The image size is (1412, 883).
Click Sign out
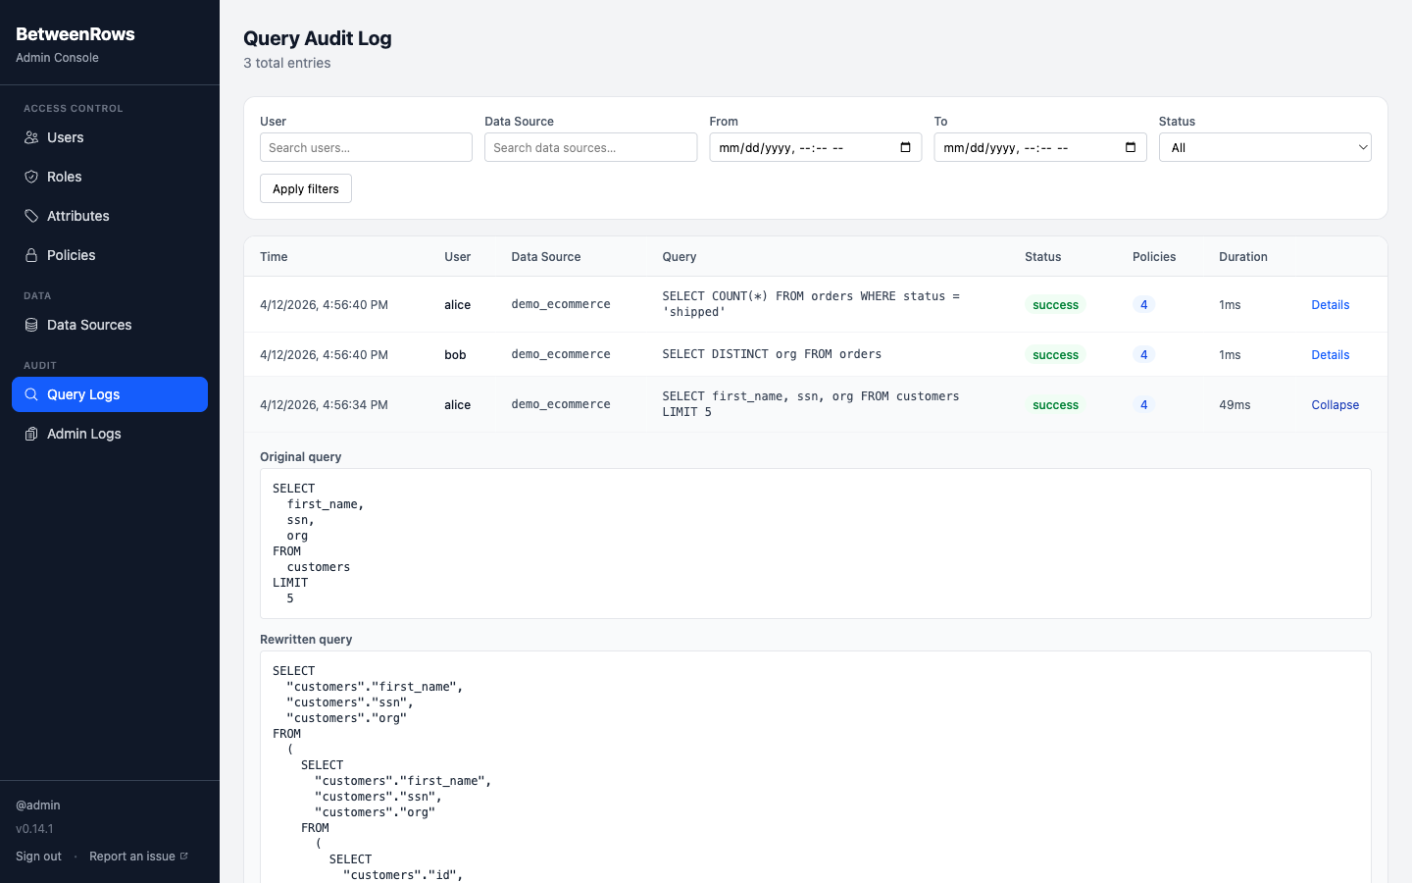pos(38,856)
